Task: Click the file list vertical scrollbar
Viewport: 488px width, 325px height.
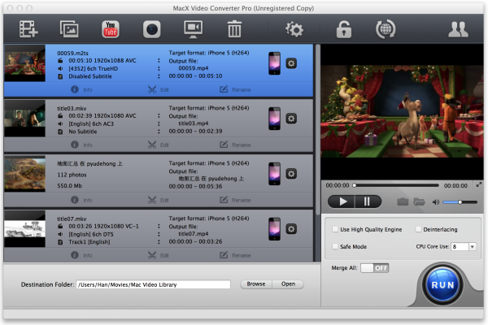Action: pos(318,129)
